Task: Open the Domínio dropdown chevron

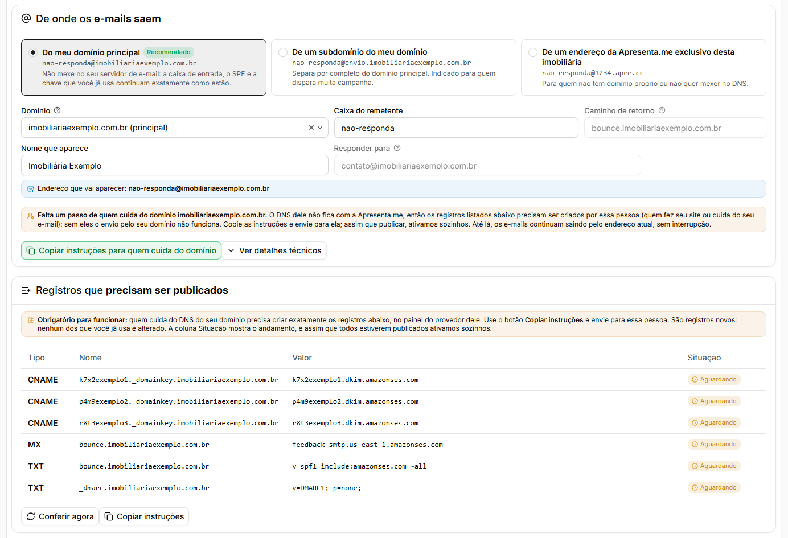Action: pos(320,128)
